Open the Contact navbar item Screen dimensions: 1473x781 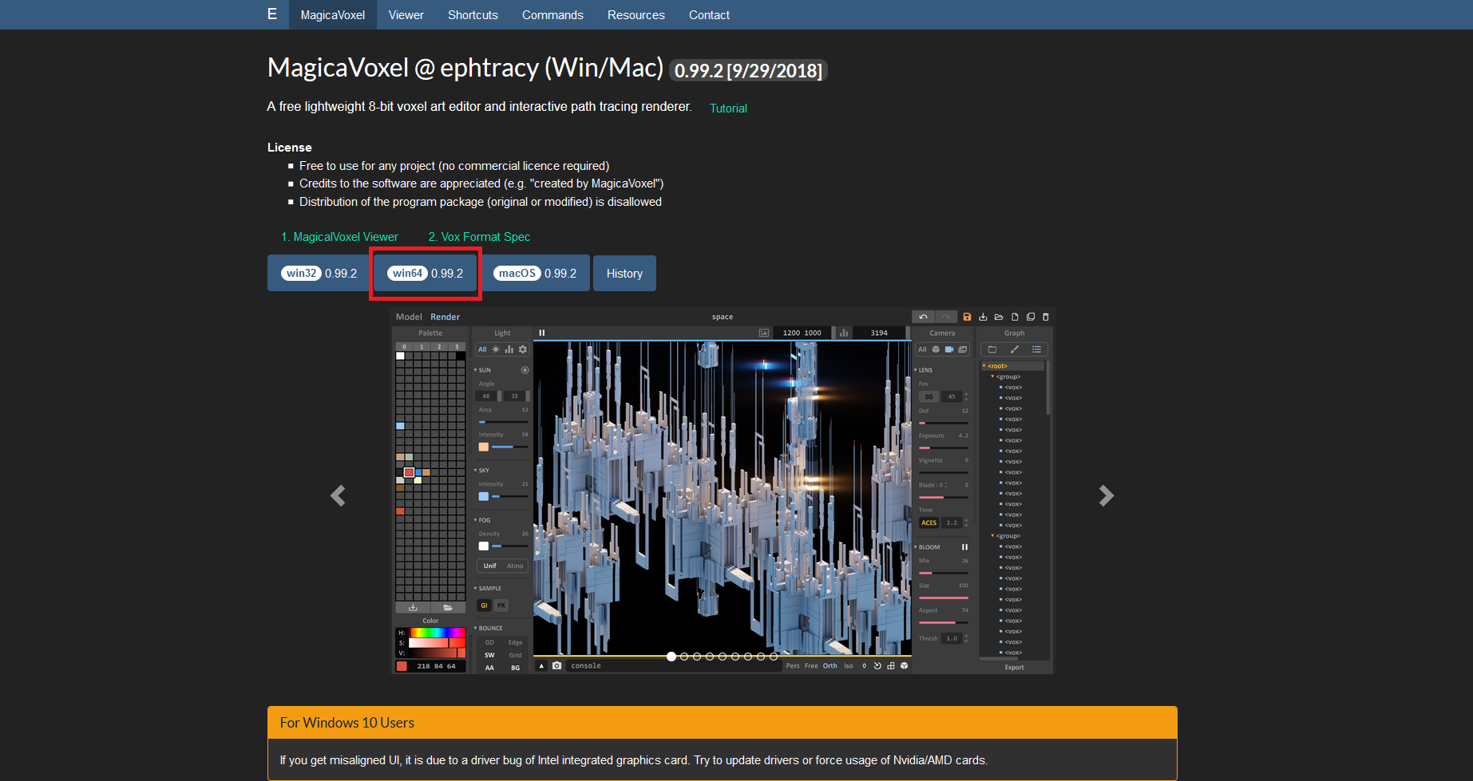pos(709,14)
